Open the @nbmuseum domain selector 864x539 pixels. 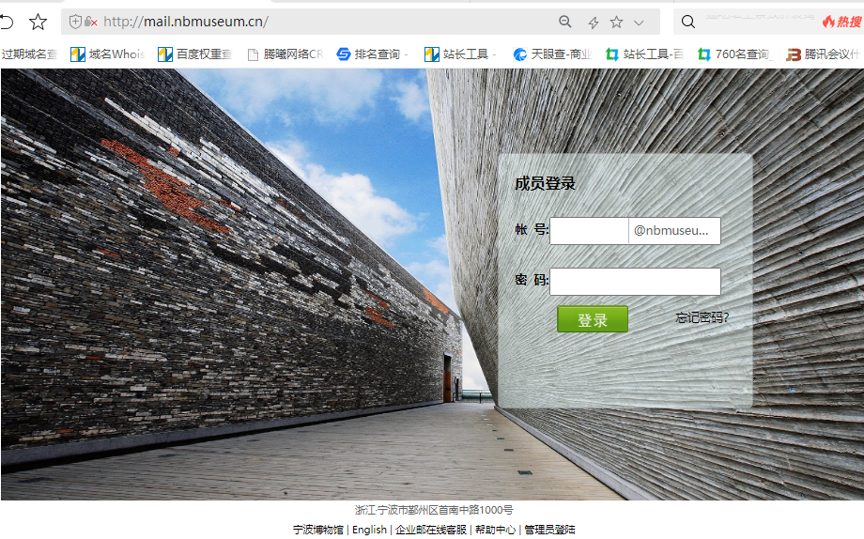click(x=674, y=231)
